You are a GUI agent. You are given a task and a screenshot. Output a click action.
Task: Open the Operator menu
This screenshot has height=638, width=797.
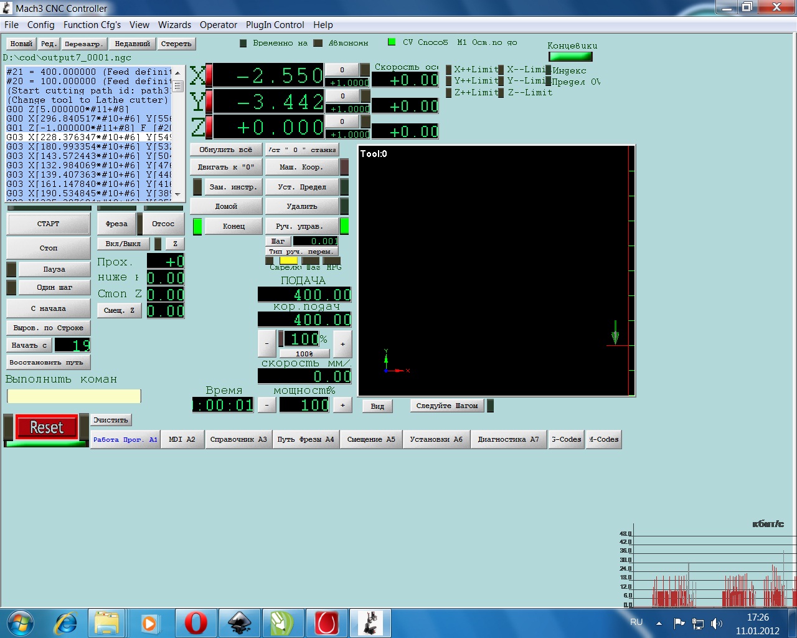[219, 25]
